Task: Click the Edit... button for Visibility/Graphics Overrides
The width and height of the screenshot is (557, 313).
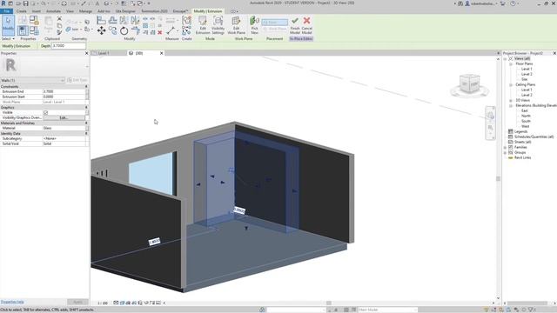Action: (64, 118)
